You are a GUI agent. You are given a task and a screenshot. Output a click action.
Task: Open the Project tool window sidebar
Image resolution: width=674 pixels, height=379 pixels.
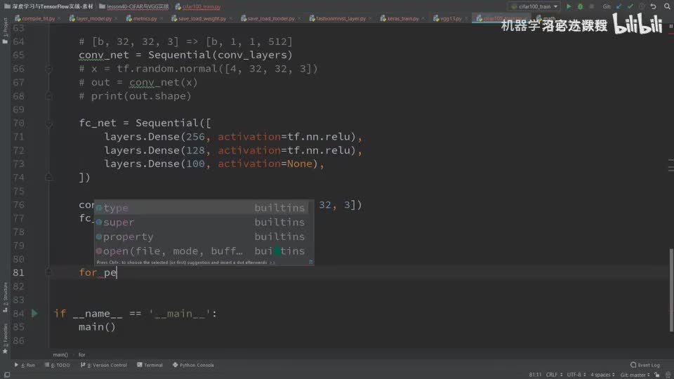(5, 31)
